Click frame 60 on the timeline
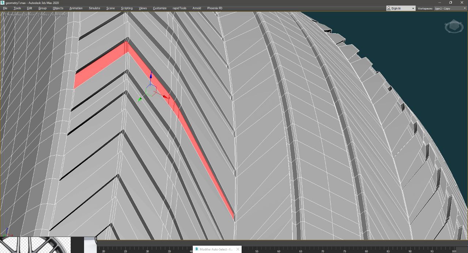The image size is (468, 253). 279,251
